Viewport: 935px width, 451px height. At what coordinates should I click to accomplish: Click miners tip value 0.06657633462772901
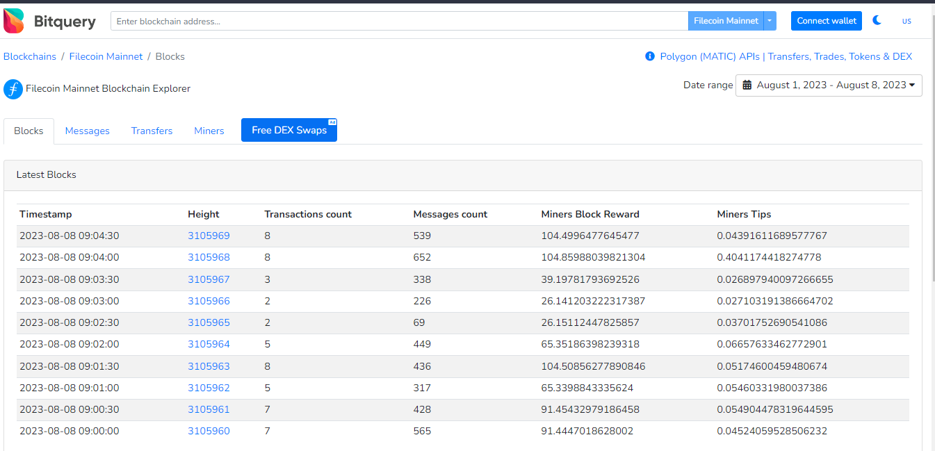click(772, 344)
